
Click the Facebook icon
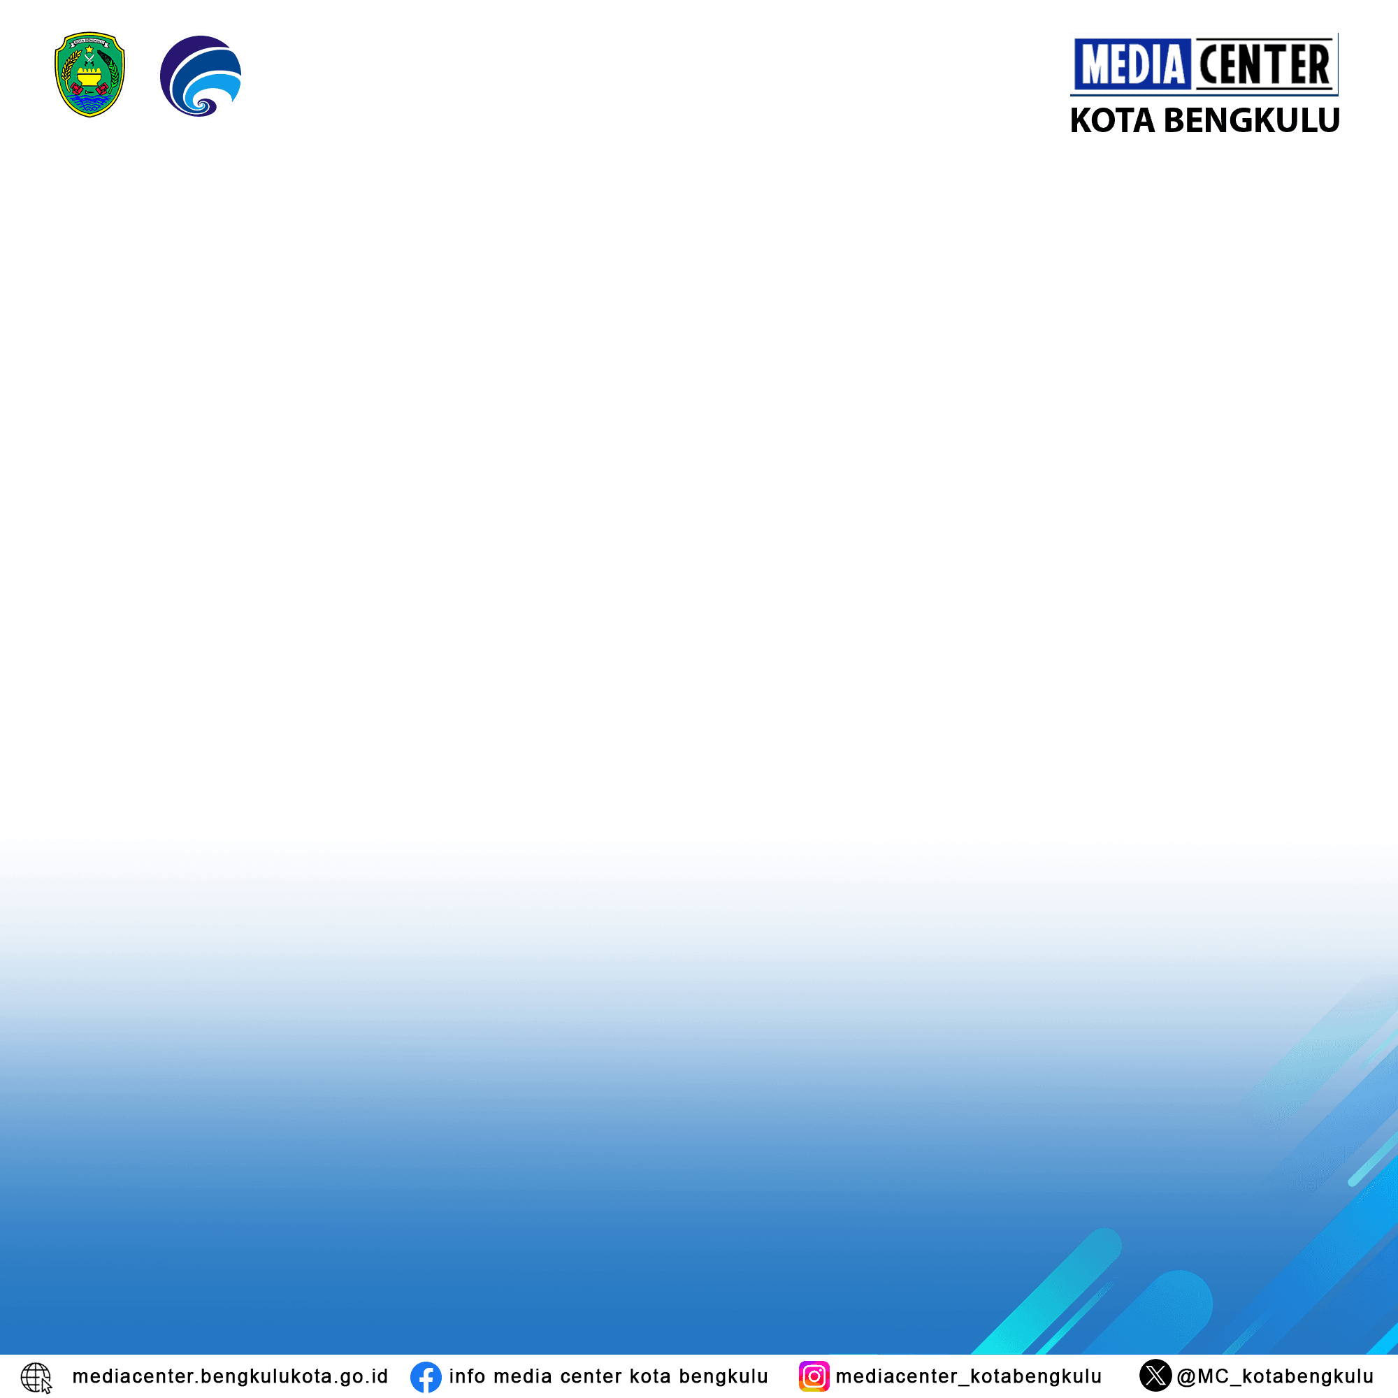click(x=426, y=1377)
